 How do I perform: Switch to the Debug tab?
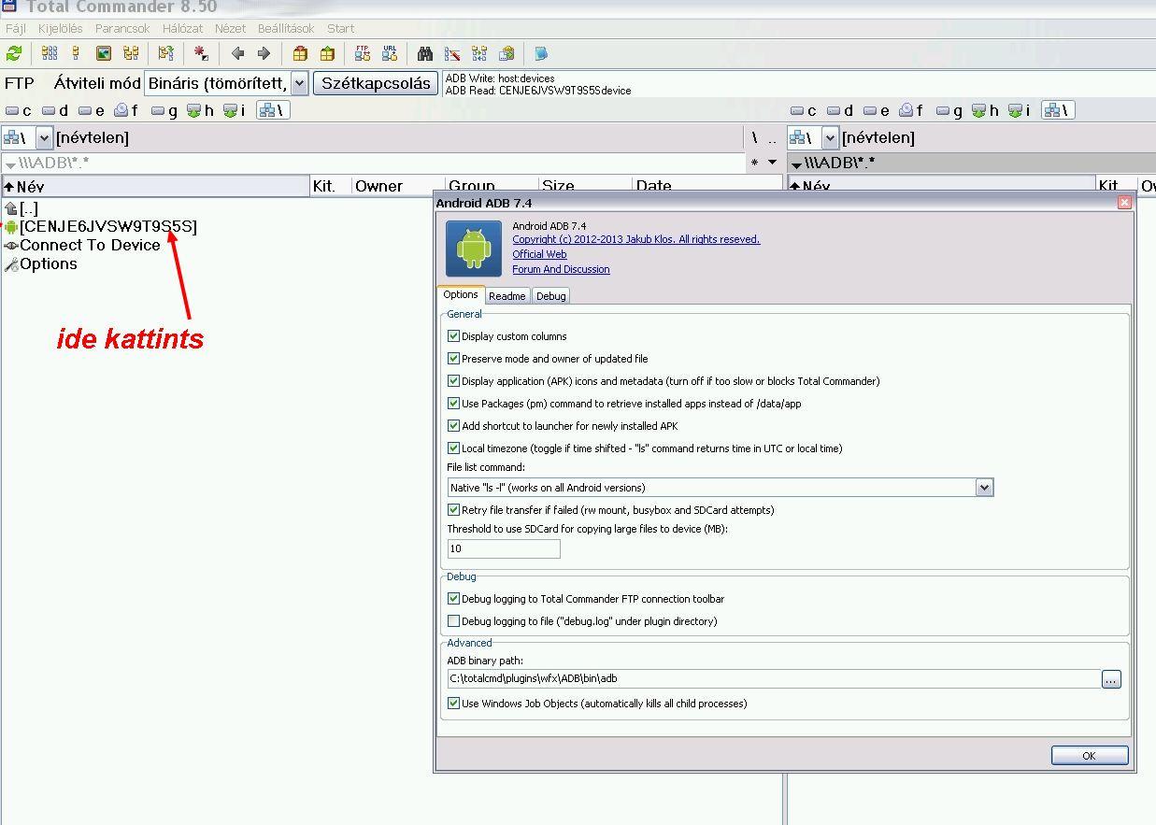[550, 296]
